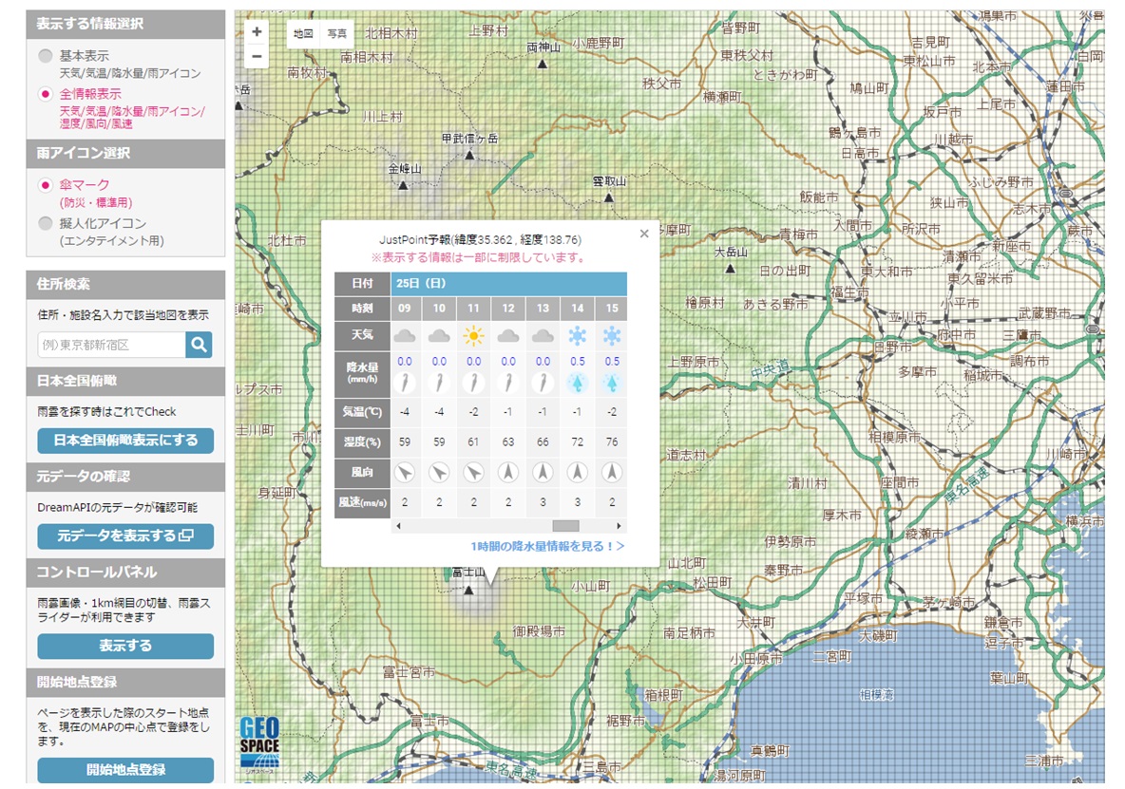Click the 御殿場市 label on the map
1125x789 pixels.
coord(539,631)
